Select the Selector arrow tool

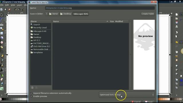click(2, 15)
